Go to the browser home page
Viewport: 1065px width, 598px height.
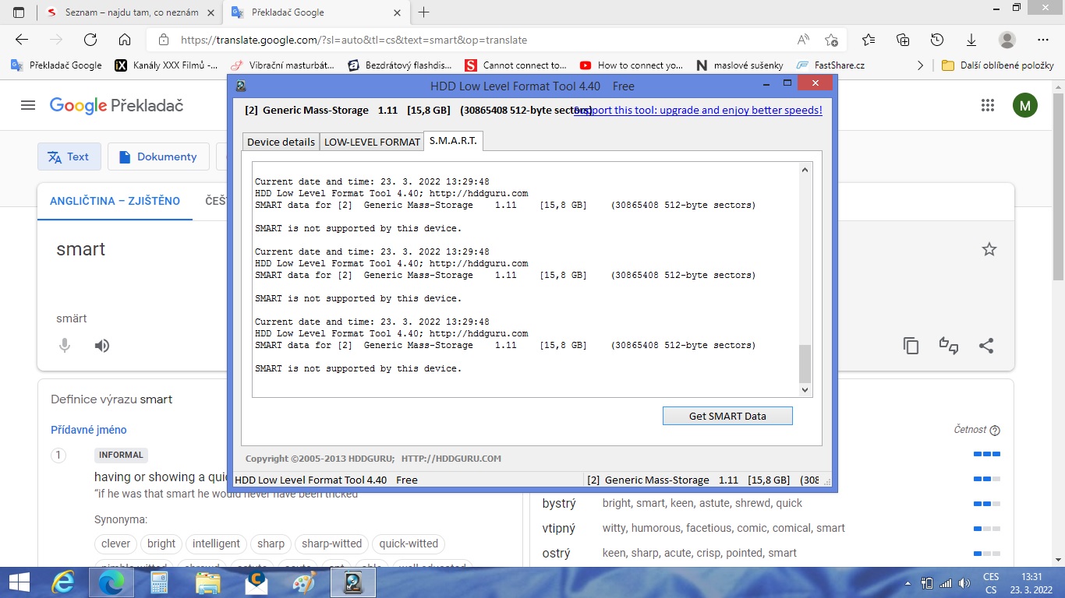[125, 40]
